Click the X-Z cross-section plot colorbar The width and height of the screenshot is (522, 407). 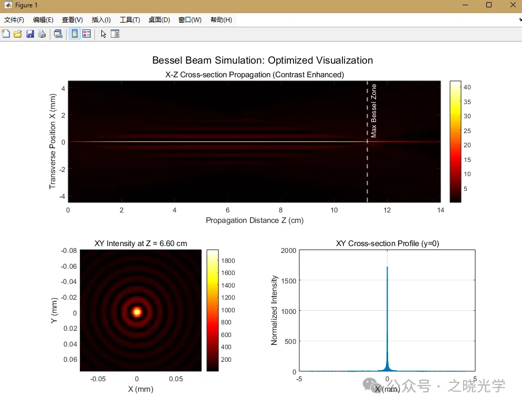point(455,141)
